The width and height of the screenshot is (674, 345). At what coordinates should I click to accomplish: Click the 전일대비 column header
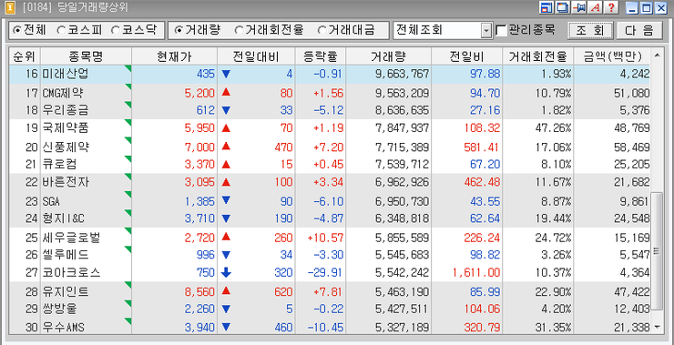pyautogui.click(x=256, y=56)
